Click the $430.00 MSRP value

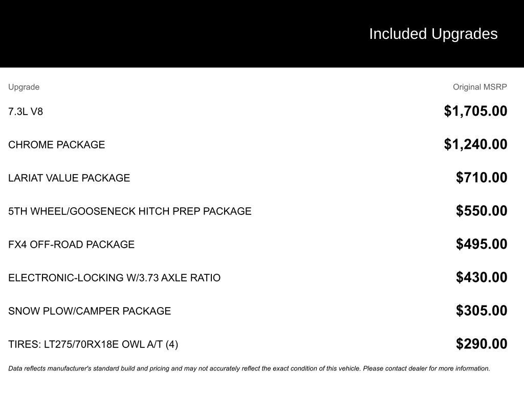(x=482, y=277)
